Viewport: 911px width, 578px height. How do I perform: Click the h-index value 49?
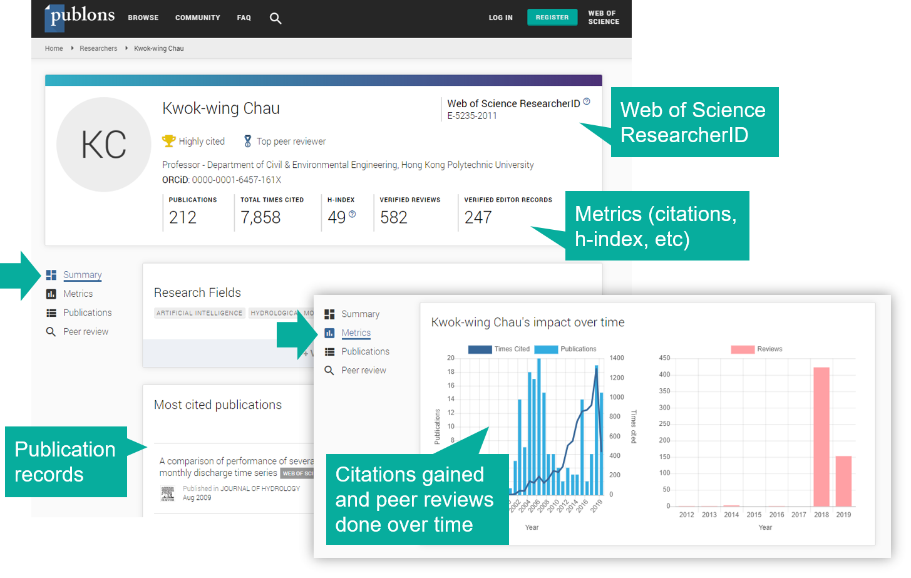click(337, 217)
